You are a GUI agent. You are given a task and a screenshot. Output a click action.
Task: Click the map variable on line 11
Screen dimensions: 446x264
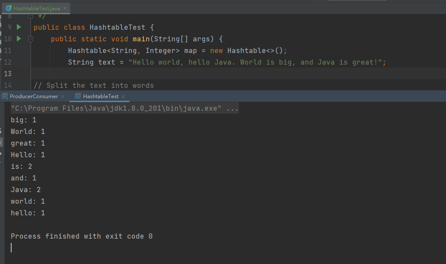tap(190, 51)
